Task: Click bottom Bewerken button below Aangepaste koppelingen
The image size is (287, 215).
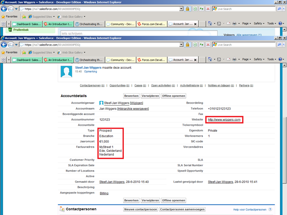Action: click(131, 200)
